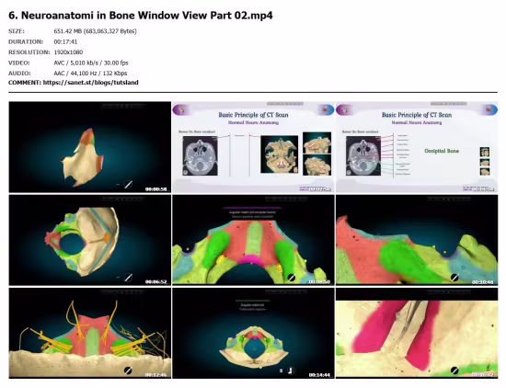Open the Occipital Bone slide thumbnail
506x388 pixels.
pyautogui.click(x=417, y=147)
